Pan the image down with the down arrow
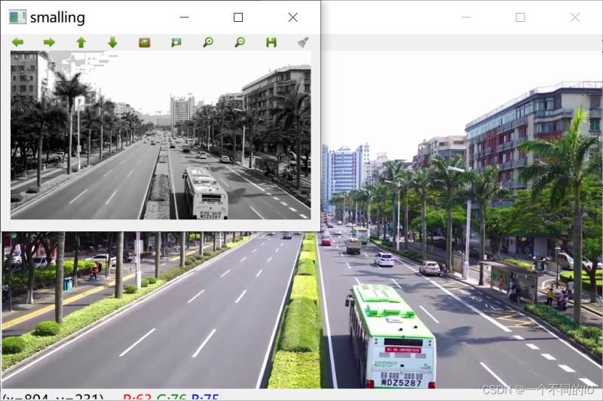 pos(112,42)
